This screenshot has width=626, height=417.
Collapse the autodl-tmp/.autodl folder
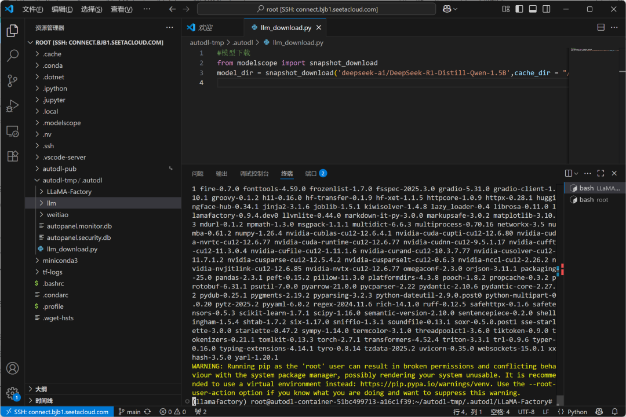pos(103,180)
